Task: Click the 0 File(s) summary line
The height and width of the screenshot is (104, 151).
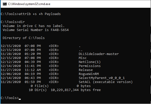Action: pyautogui.click(x=61, y=86)
